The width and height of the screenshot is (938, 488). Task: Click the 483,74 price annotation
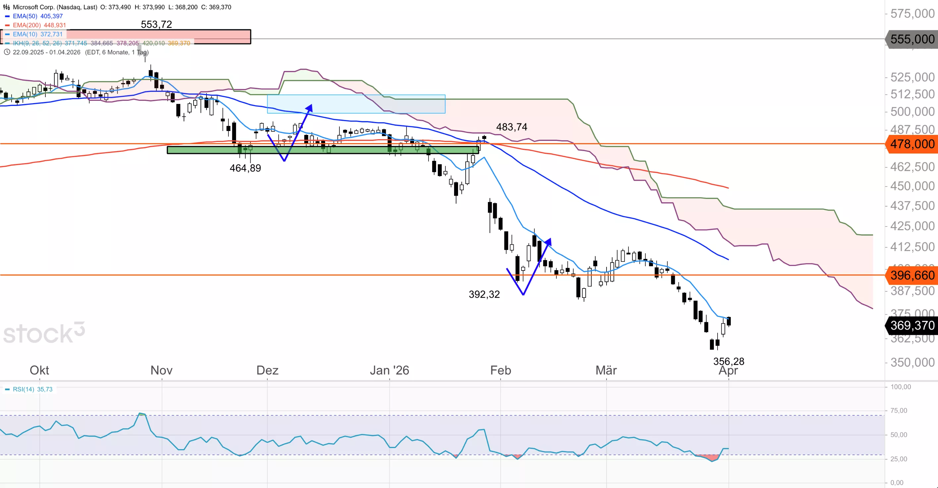click(511, 127)
